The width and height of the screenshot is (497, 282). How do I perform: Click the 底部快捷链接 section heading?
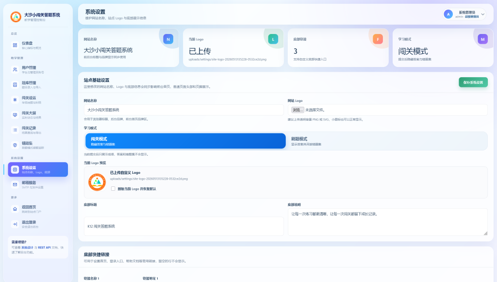click(x=97, y=254)
